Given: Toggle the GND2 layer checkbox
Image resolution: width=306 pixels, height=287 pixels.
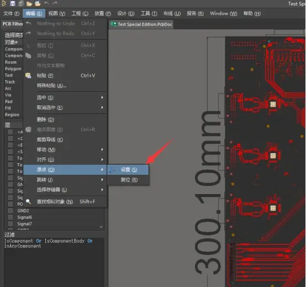Looking at the screenshot, I should 10,211.
